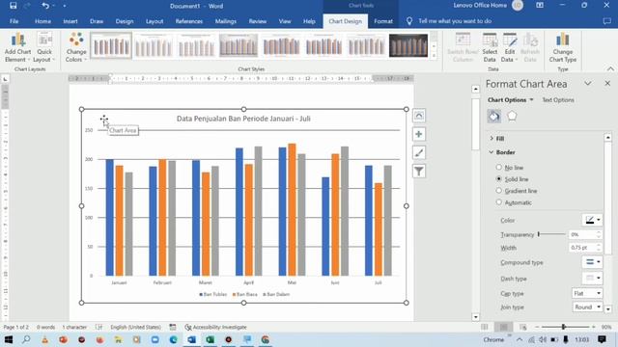Click English (United States) language status
618x347 pixels.
point(135,327)
